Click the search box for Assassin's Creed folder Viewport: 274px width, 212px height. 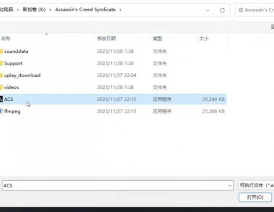[255, 10]
